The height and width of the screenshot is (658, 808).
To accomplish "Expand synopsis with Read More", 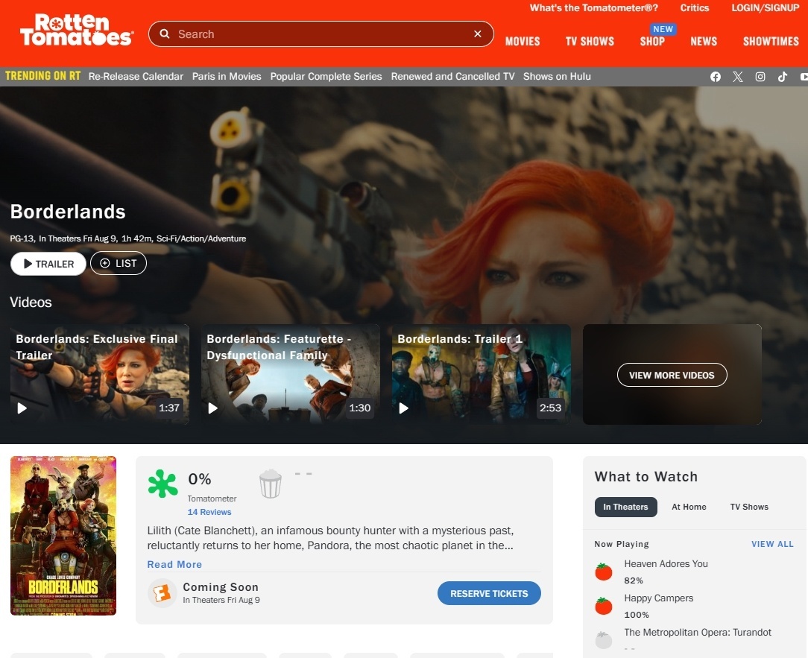I will click(174, 564).
